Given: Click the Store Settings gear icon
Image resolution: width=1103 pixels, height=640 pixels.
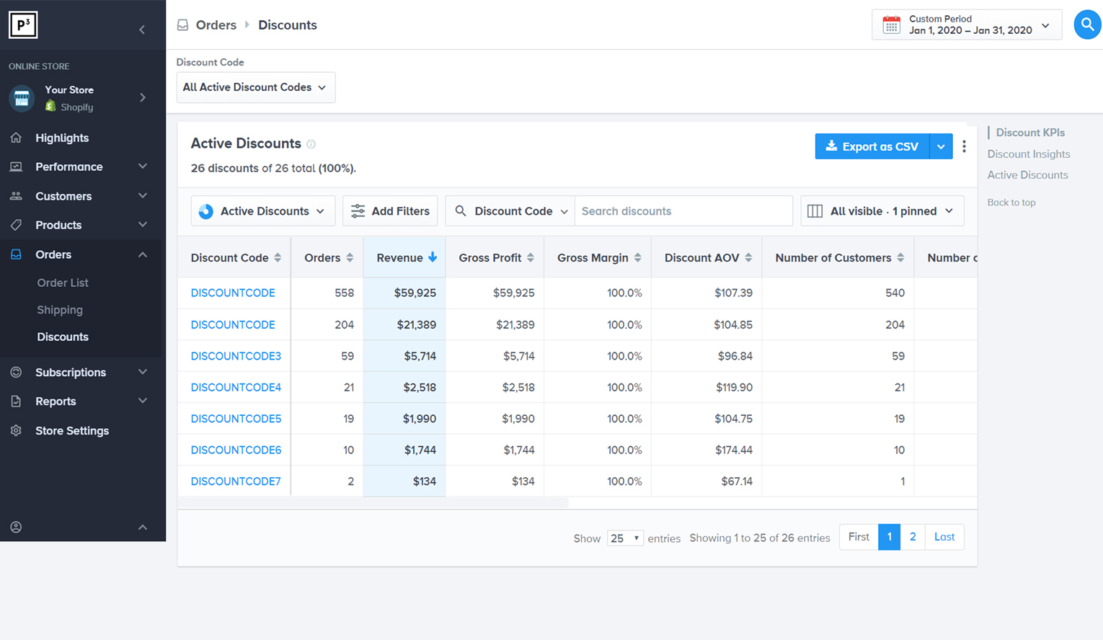Looking at the screenshot, I should coord(16,430).
